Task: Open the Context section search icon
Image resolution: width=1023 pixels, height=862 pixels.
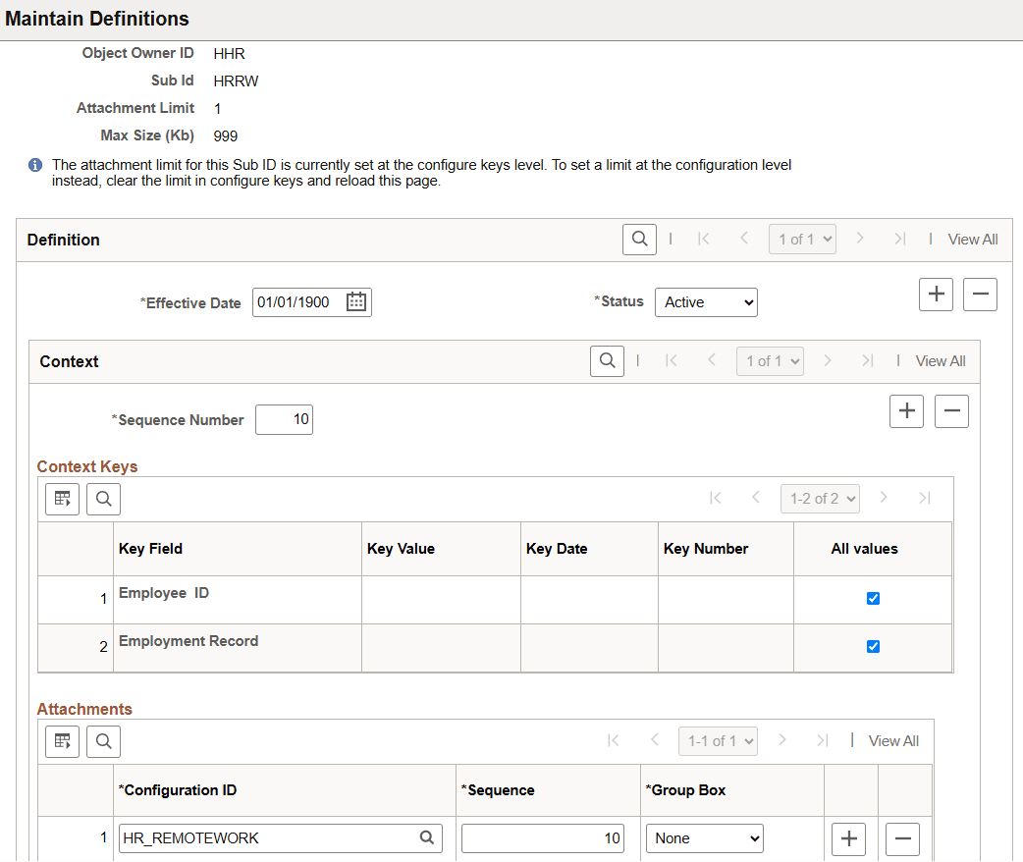Action: (607, 360)
